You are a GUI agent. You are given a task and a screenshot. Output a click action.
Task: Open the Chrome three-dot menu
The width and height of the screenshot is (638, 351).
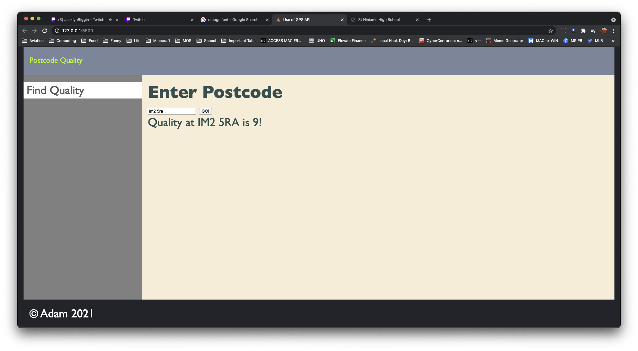(x=614, y=31)
